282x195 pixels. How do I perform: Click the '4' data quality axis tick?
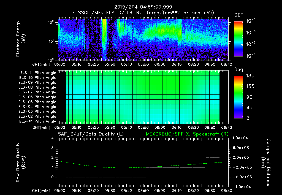pos(53,138)
